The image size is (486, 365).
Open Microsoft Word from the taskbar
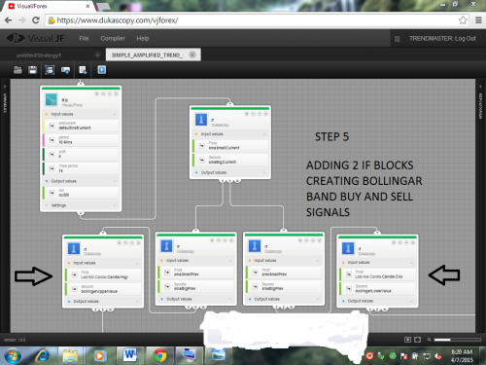tap(130, 355)
